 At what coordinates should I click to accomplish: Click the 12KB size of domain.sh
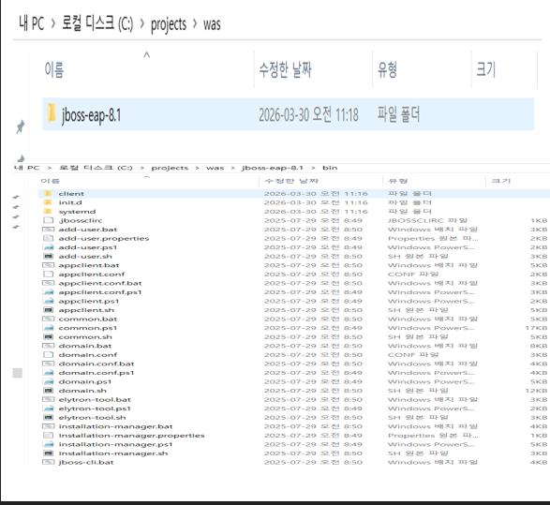pos(536,391)
